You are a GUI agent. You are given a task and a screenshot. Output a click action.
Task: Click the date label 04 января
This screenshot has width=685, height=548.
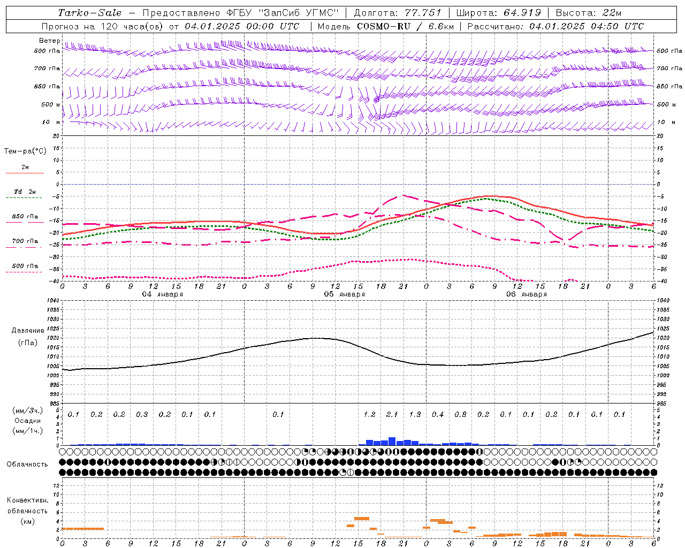point(162,294)
